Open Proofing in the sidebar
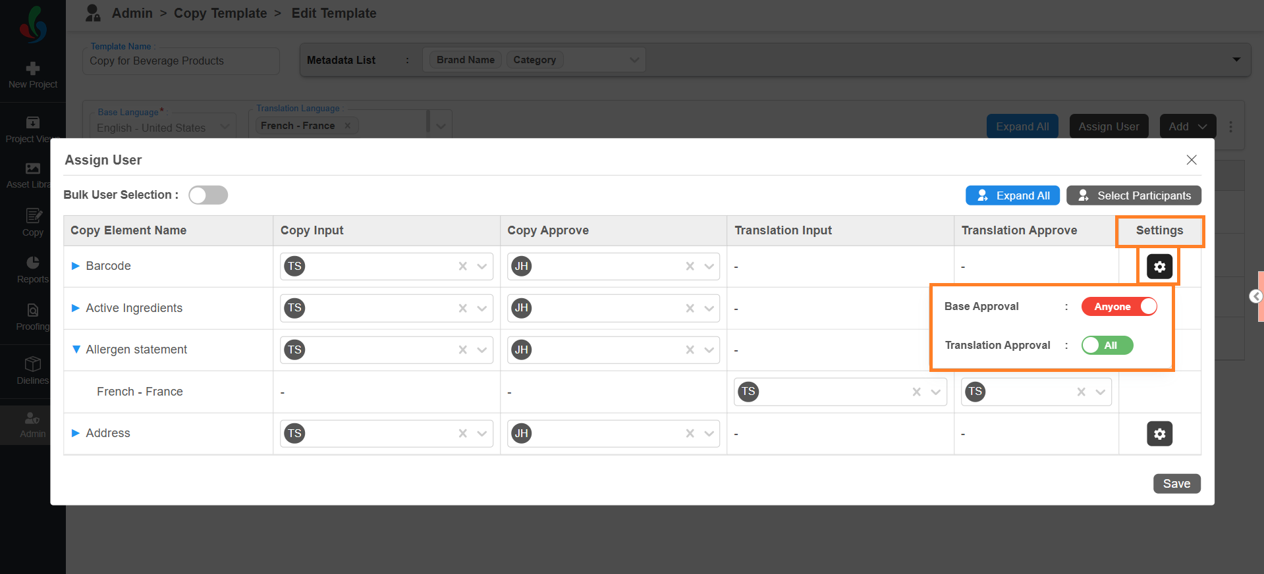Image resolution: width=1264 pixels, height=574 pixels. tap(33, 316)
